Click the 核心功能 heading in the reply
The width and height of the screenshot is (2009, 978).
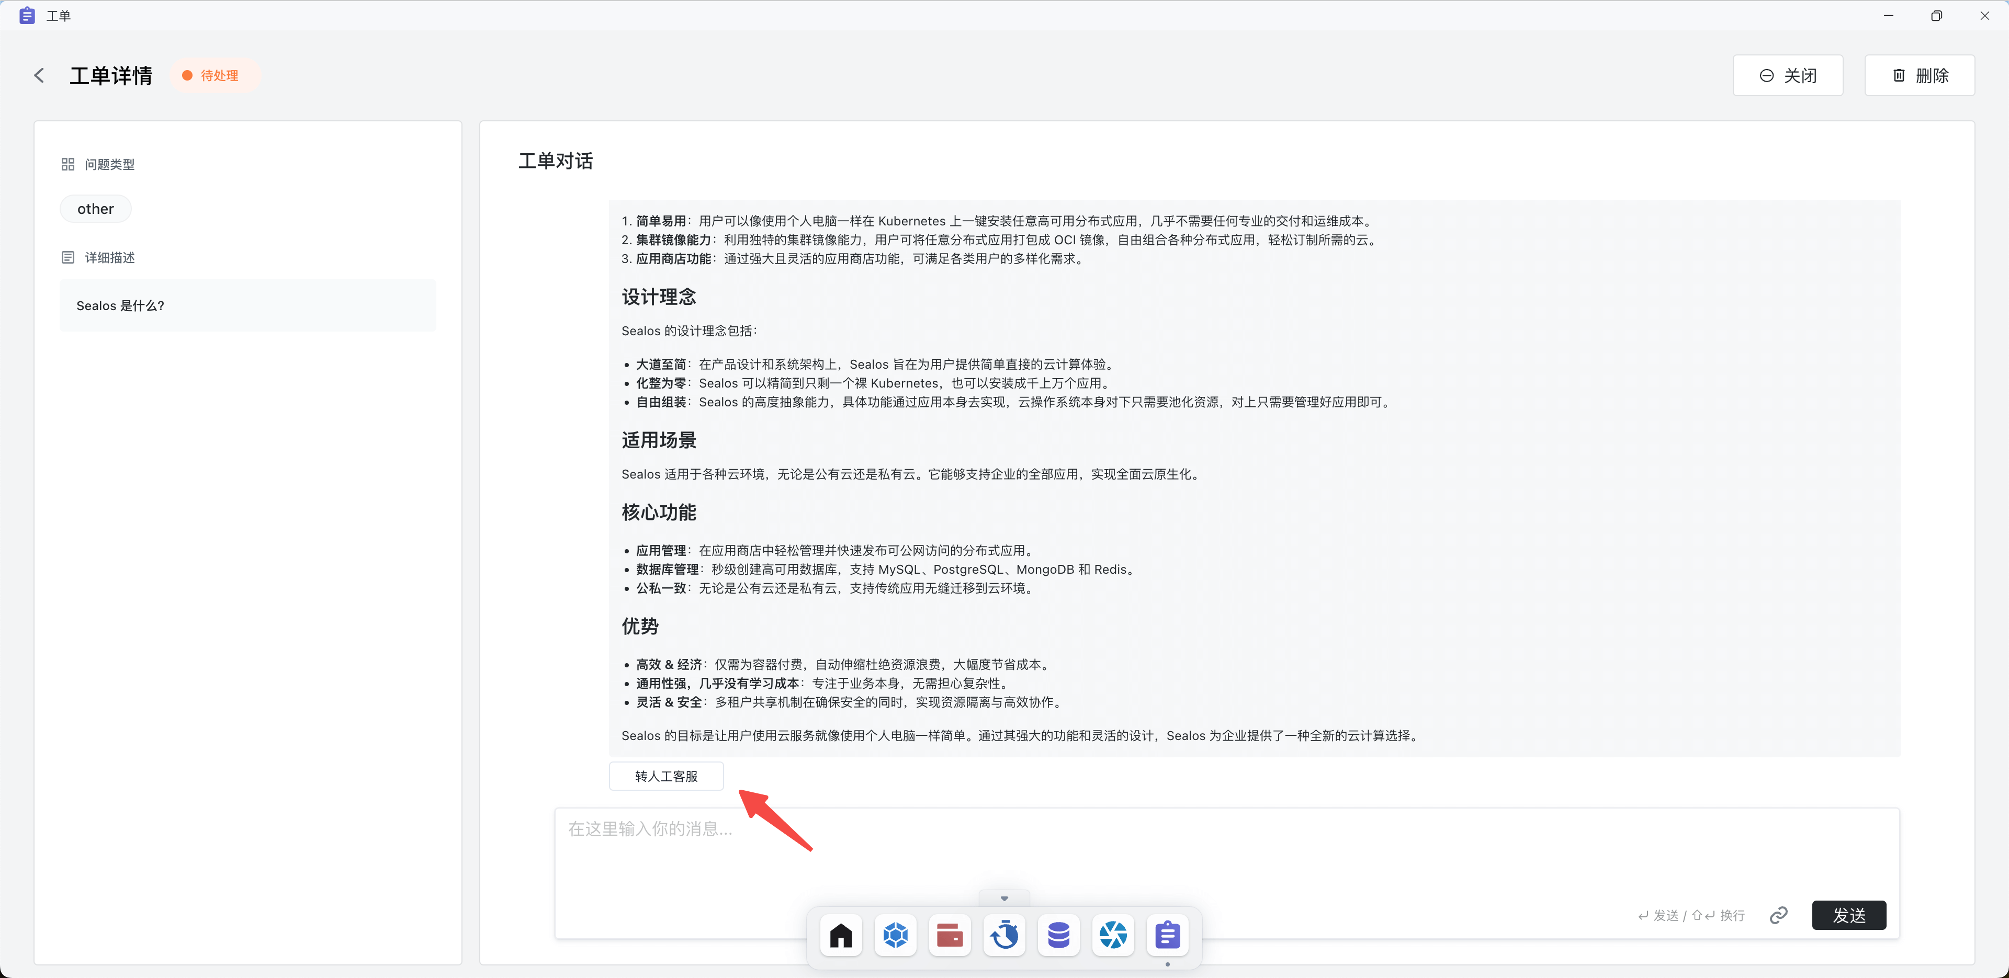[x=658, y=513]
